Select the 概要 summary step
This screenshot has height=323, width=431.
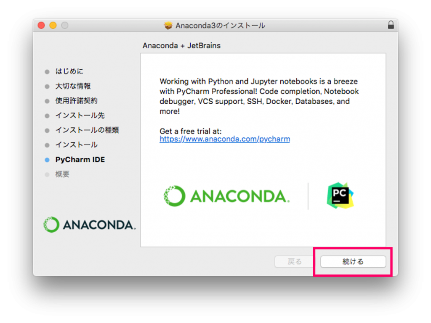(x=62, y=174)
